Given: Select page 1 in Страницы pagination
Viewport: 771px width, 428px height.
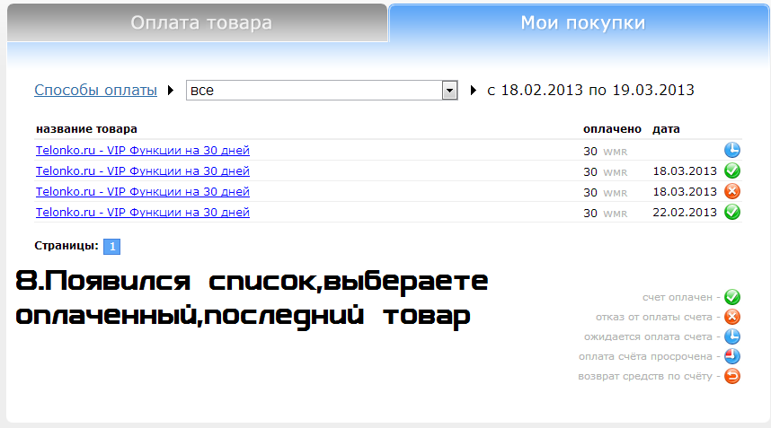Looking at the screenshot, I should pyautogui.click(x=112, y=247).
